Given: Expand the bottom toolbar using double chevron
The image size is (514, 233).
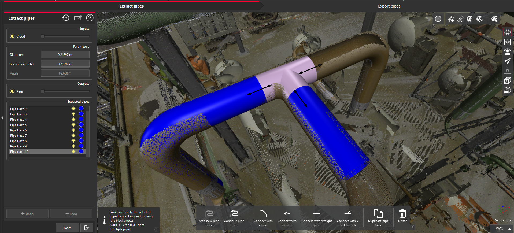Looking at the screenshot, I should tap(413, 227).
